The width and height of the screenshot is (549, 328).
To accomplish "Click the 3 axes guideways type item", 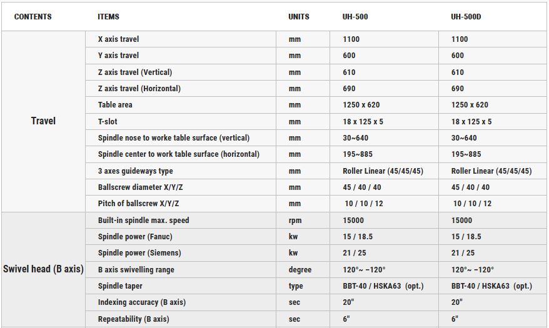I will (x=135, y=171).
